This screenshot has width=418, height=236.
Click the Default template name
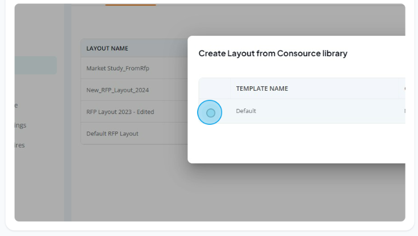click(246, 111)
